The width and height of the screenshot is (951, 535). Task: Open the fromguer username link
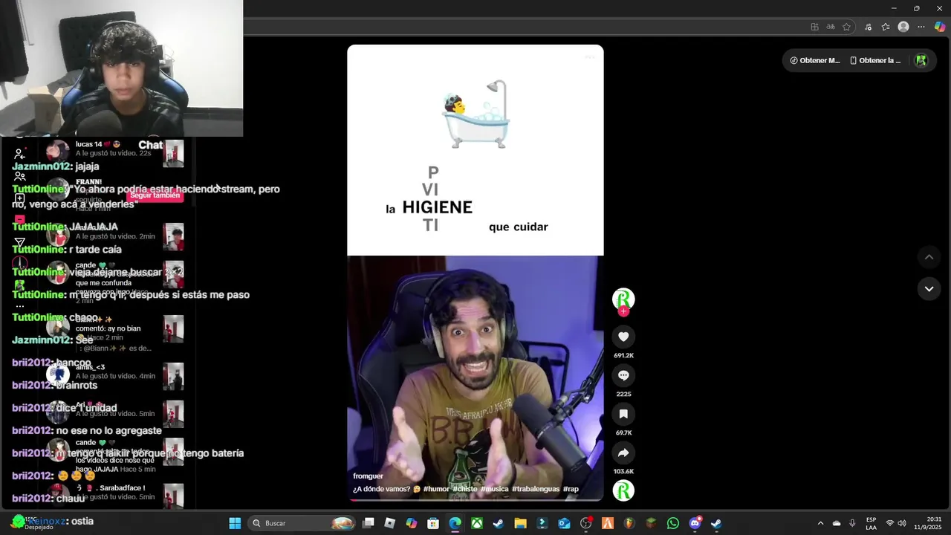pyautogui.click(x=368, y=476)
